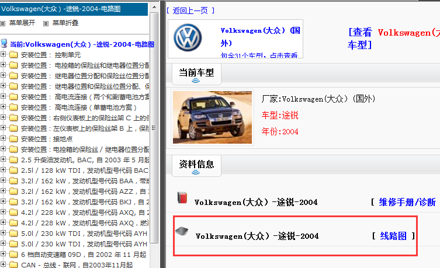Expand the 安装位置：控制单元 tree node

[x=3, y=54]
